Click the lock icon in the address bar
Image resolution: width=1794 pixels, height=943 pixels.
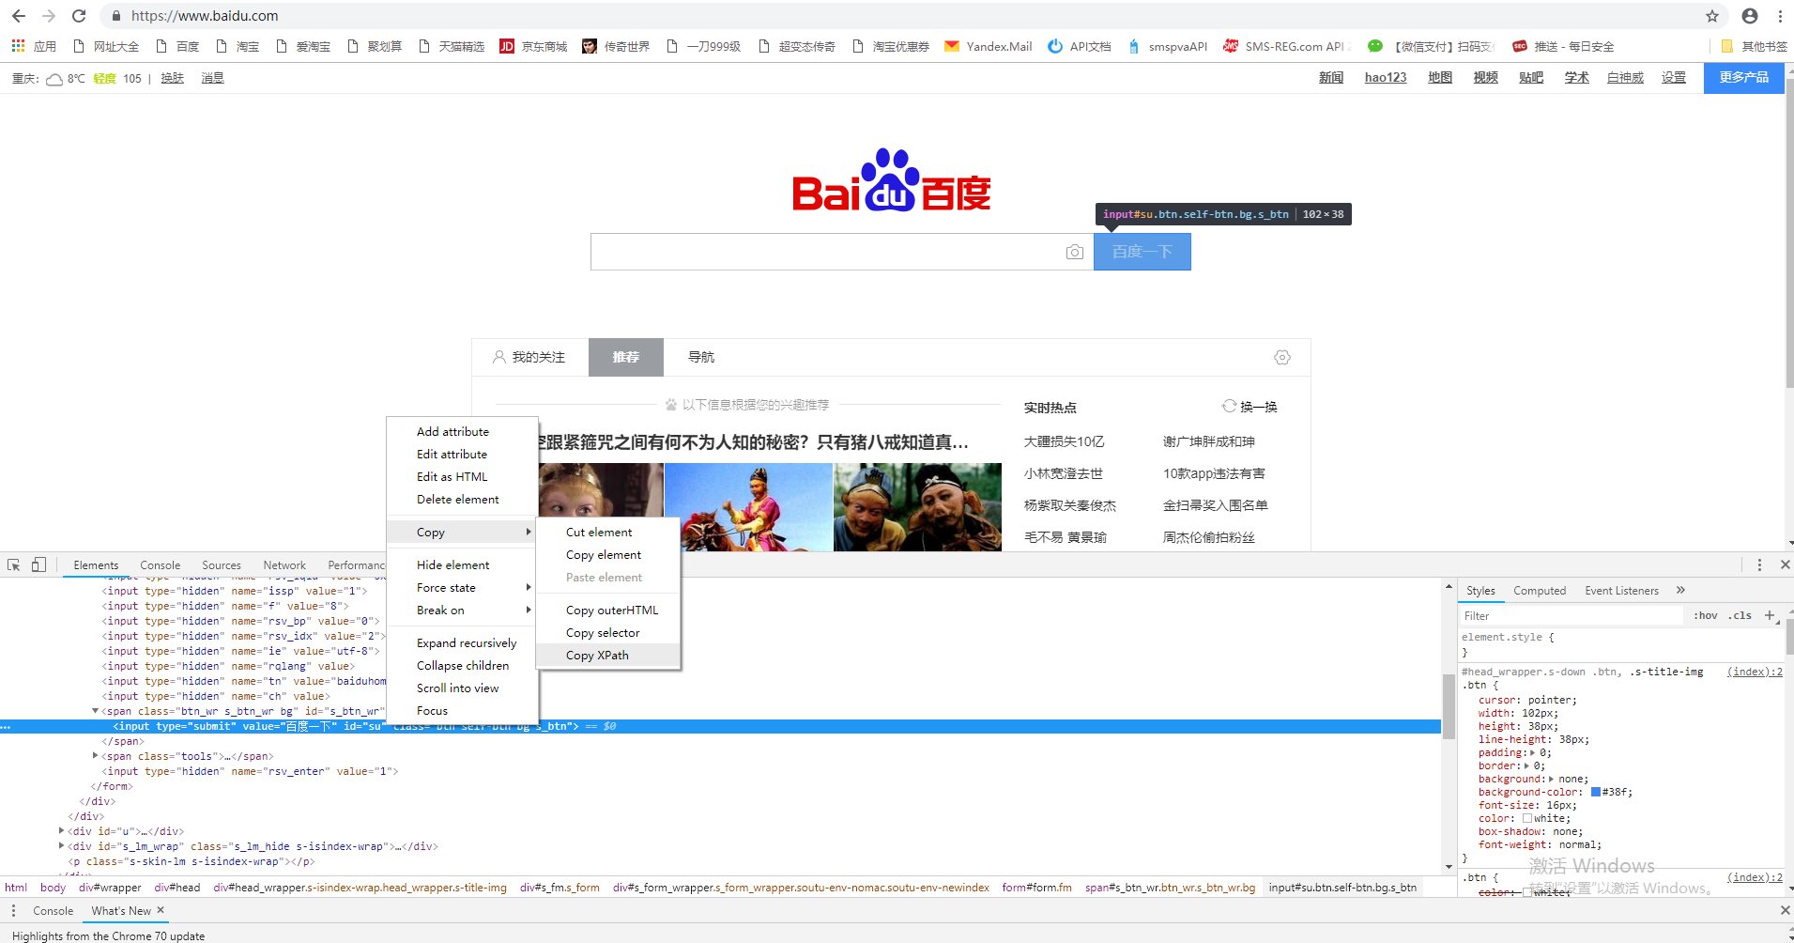click(x=116, y=16)
